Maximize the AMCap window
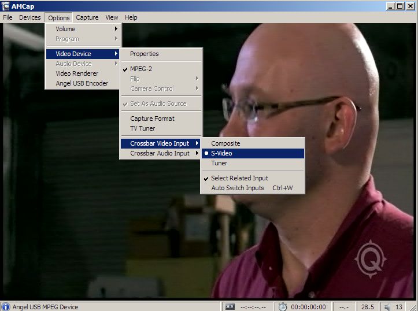 tap(399, 6)
